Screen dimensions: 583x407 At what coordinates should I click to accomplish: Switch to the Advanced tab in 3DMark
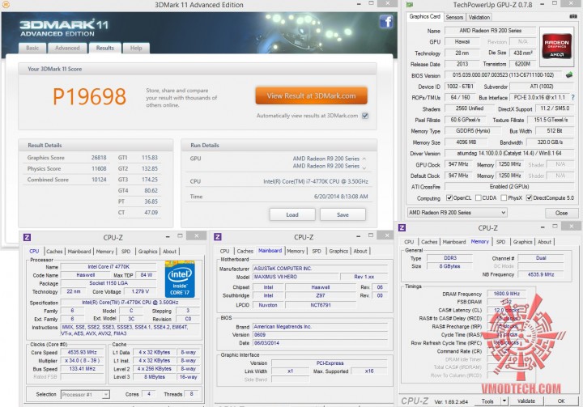pyautogui.click(x=67, y=48)
